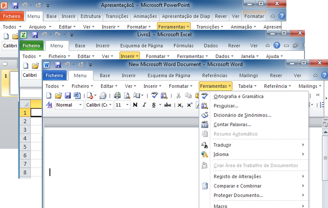Viewport: 328px width, 208px height.
Task: Toggle strikethrough abc in Word
Action: click(x=167, y=105)
